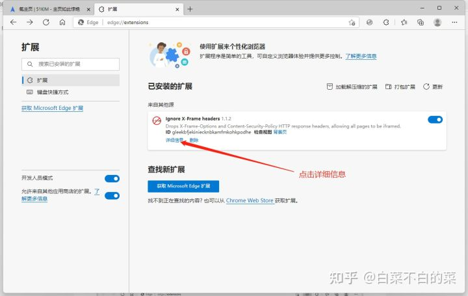Refresh the page with the reload icon
The width and height of the screenshot is (468, 296).
pos(46,22)
